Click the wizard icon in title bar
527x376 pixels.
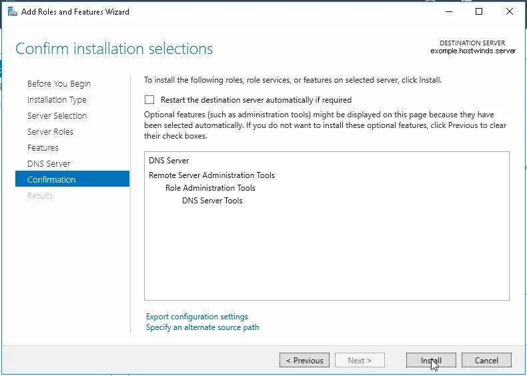coord(12,12)
